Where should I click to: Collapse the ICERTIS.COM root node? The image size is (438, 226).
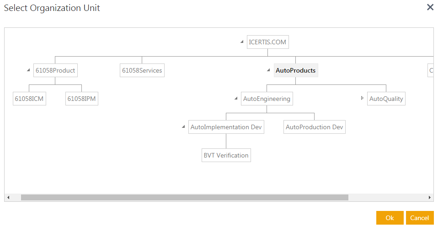(x=242, y=42)
